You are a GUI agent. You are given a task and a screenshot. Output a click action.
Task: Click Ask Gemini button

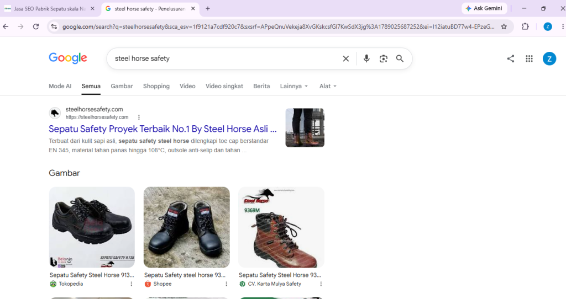pos(484,8)
